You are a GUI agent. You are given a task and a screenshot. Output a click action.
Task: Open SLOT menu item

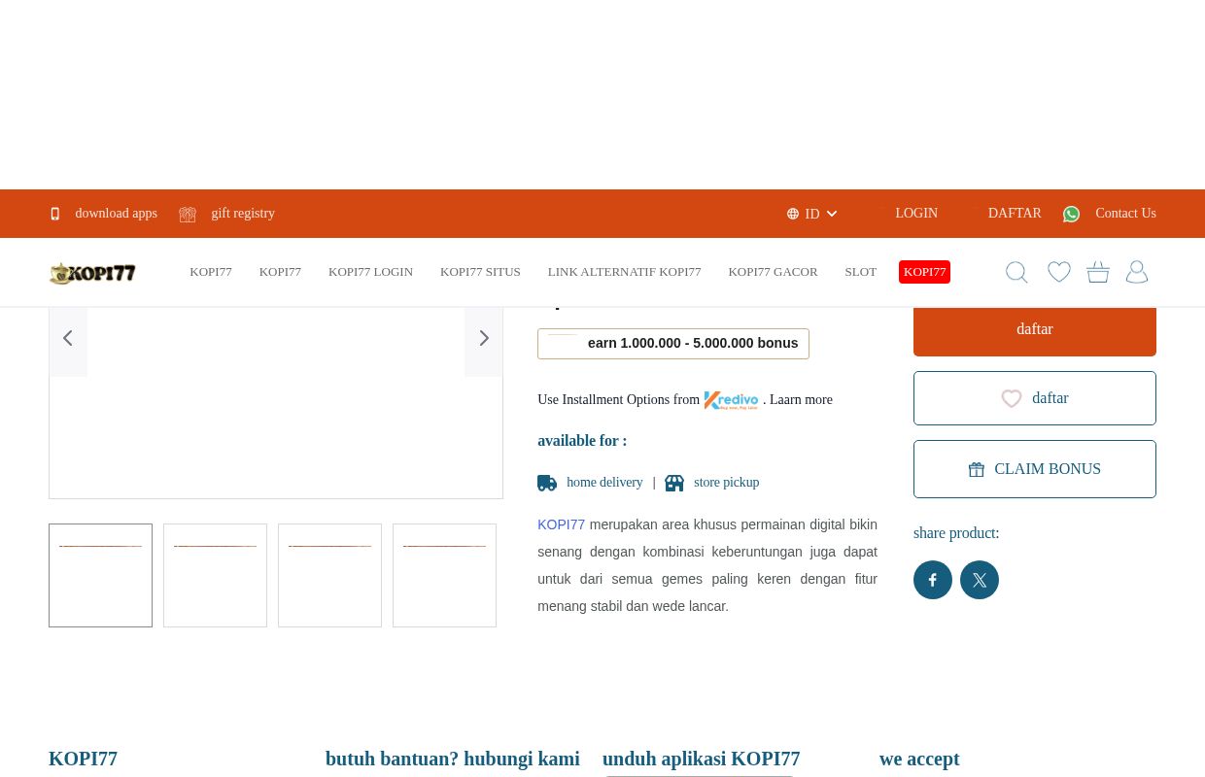point(860,272)
